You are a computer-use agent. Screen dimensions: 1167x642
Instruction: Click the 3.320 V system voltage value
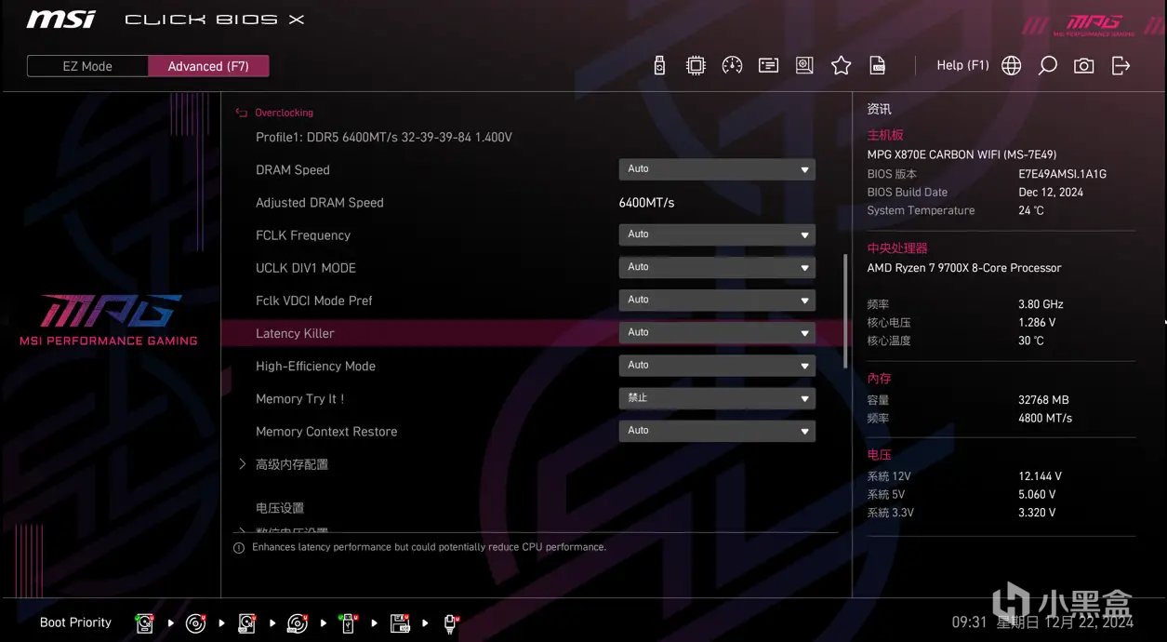tap(1037, 513)
